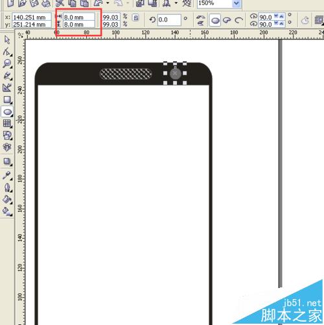Select the Interactive Blend tool
Viewport: 324px width, 325px height.
(7, 162)
